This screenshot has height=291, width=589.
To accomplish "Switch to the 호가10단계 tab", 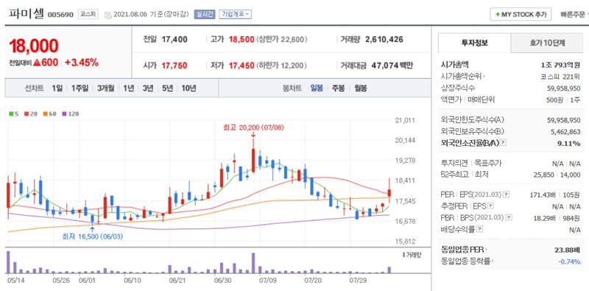I will (547, 43).
